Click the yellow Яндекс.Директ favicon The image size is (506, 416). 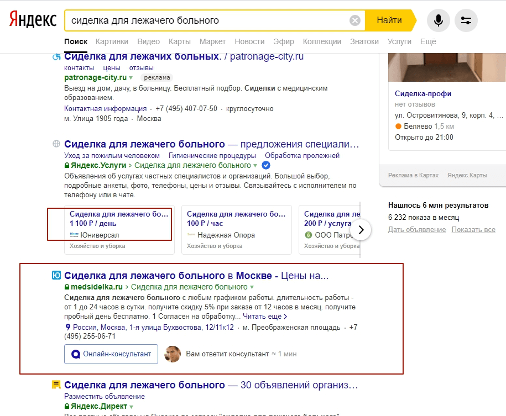(x=56, y=385)
